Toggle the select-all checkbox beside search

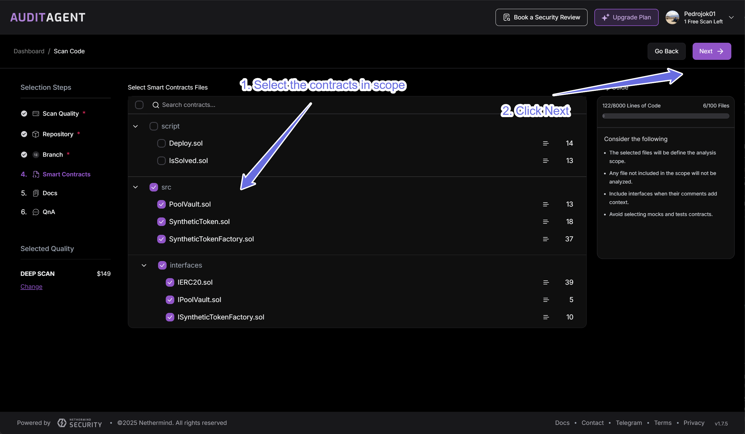pyautogui.click(x=139, y=105)
